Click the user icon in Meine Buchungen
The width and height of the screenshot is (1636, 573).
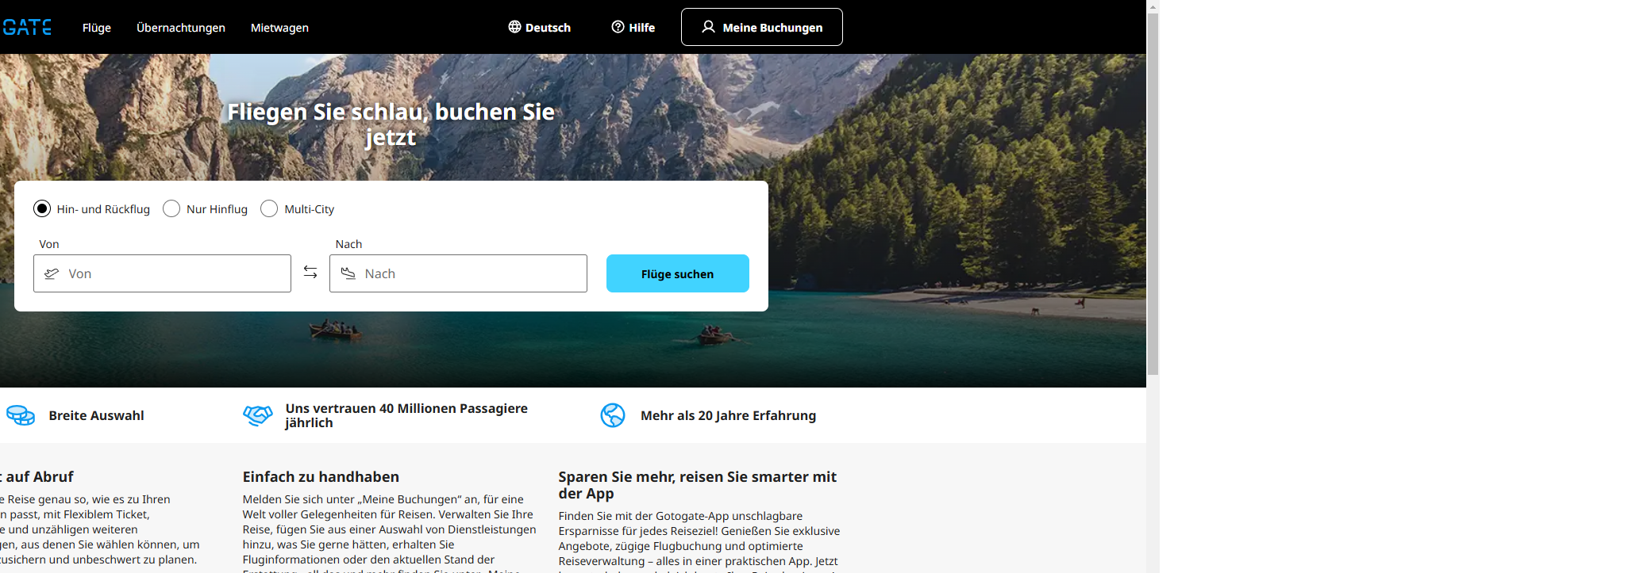708,27
